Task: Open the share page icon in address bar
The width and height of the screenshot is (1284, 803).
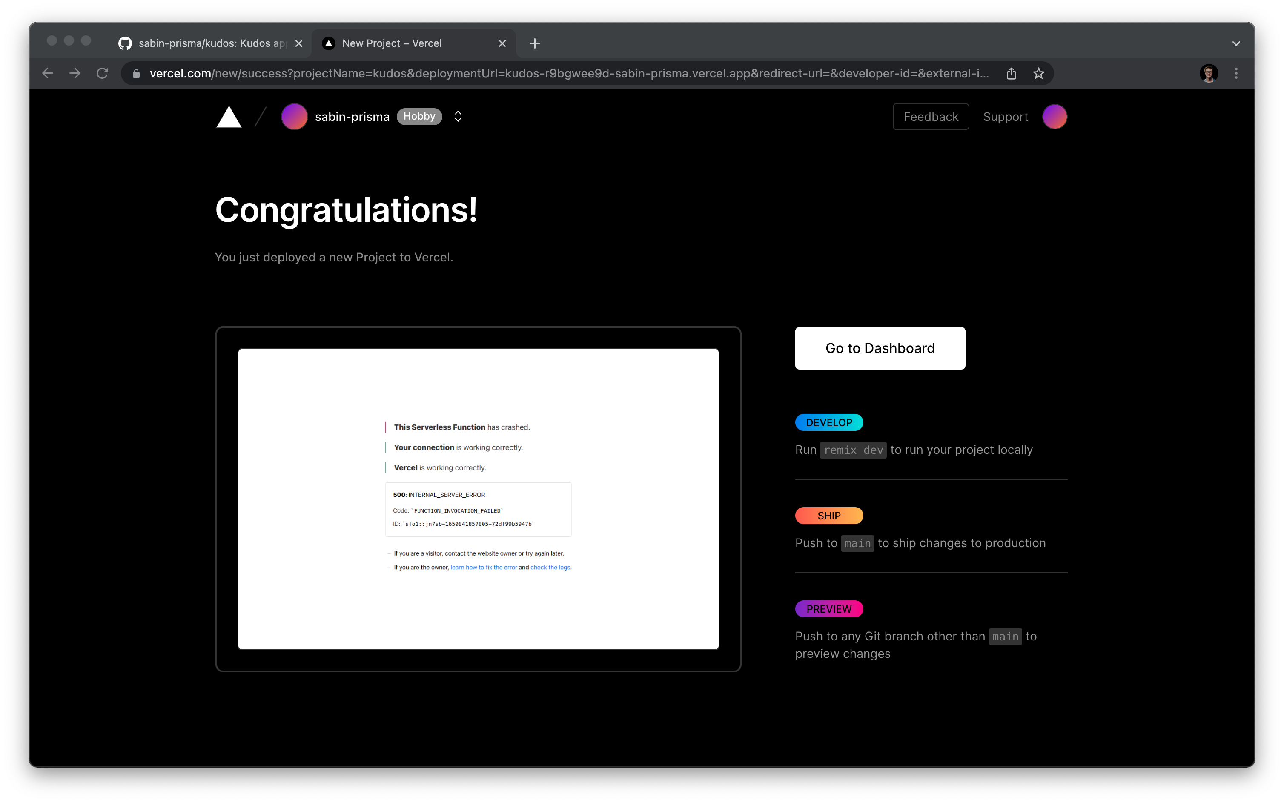Action: pyautogui.click(x=1011, y=73)
